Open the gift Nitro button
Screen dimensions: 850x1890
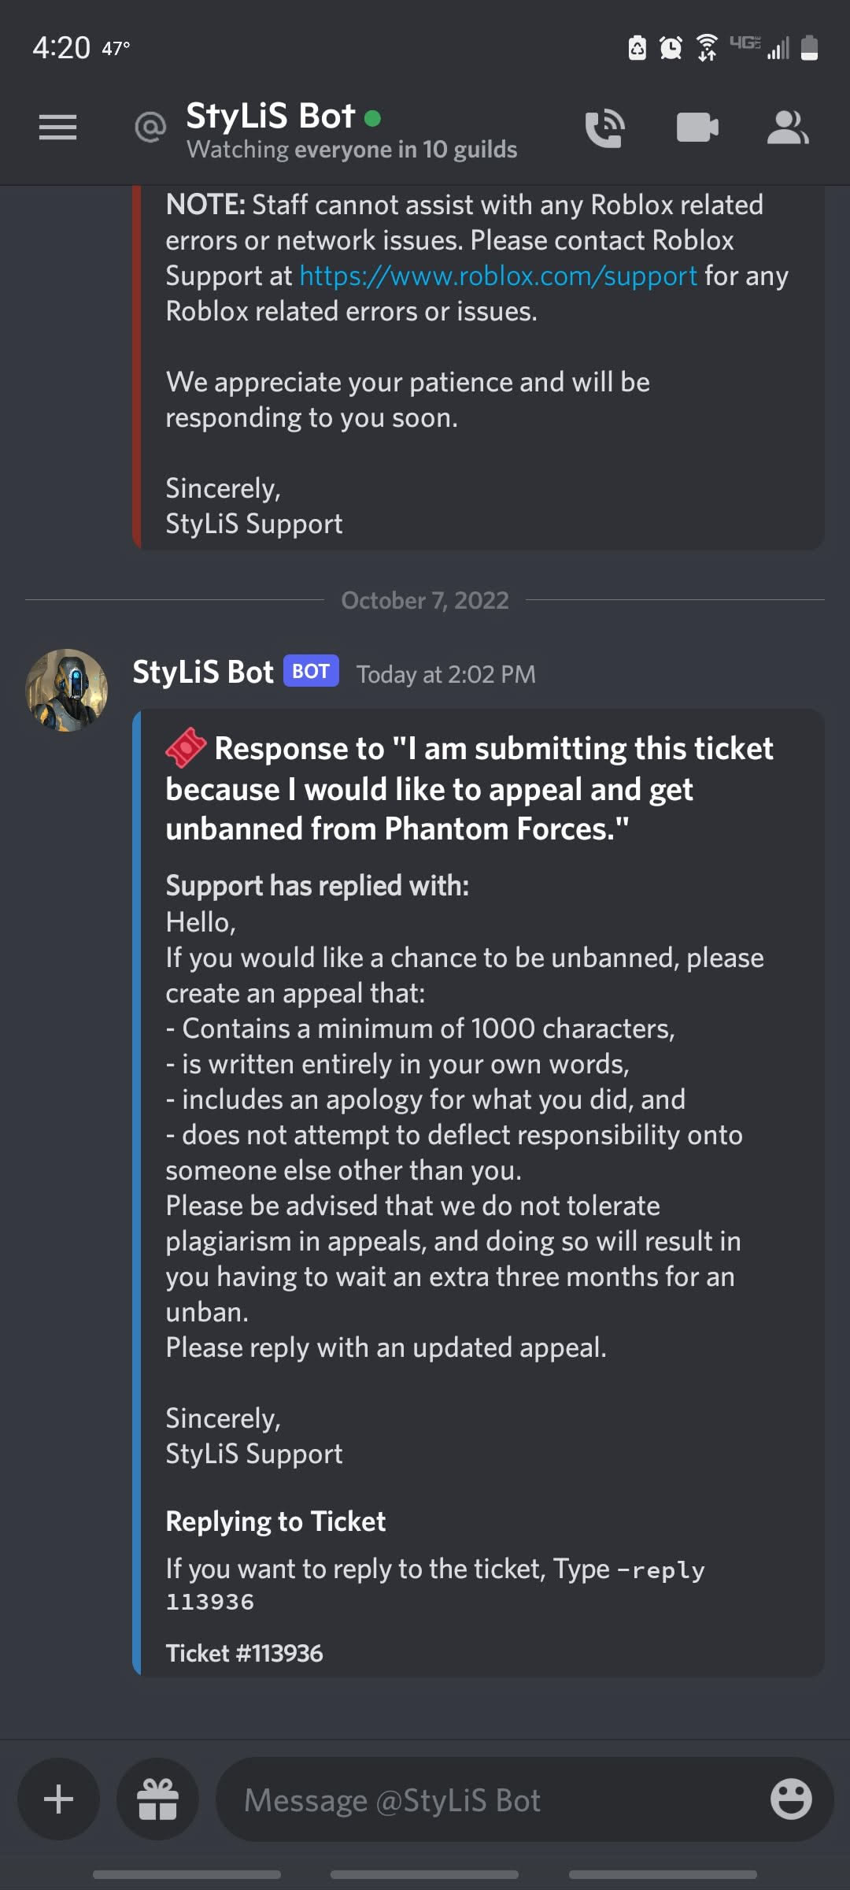(x=157, y=1799)
